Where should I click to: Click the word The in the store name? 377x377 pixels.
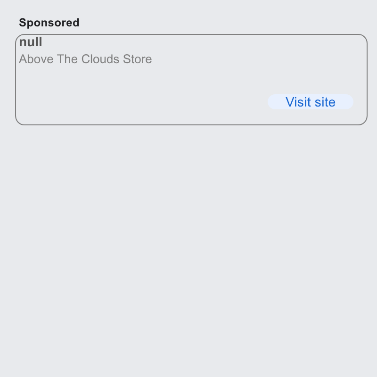(x=67, y=59)
